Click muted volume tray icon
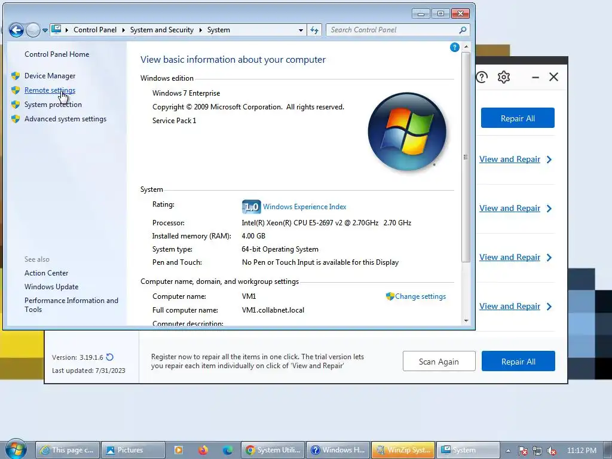The height and width of the screenshot is (459, 612). [x=552, y=451]
